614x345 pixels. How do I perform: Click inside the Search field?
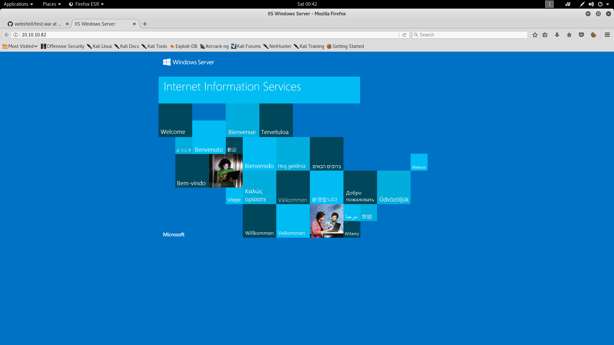click(x=470, y=34)
